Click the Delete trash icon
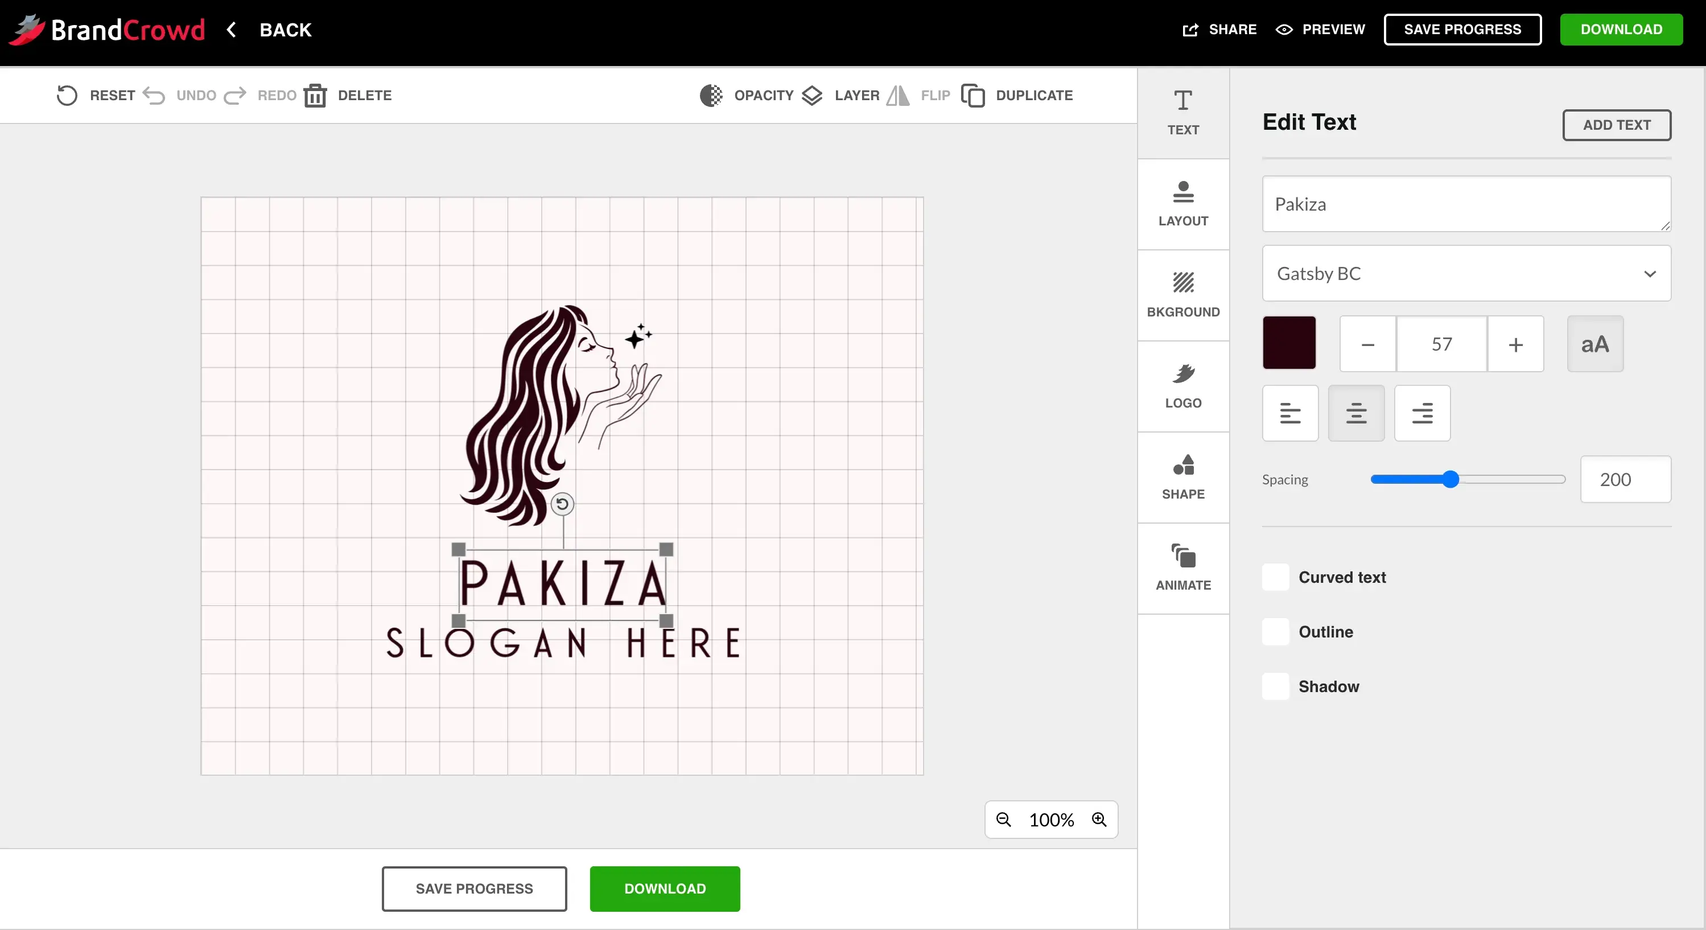1706x930 pixels. pos(315,96)
